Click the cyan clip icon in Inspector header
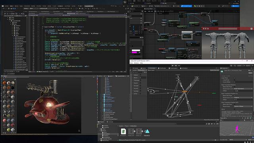The width and height of the screenshot is (254, 143). tap(222, 71)
